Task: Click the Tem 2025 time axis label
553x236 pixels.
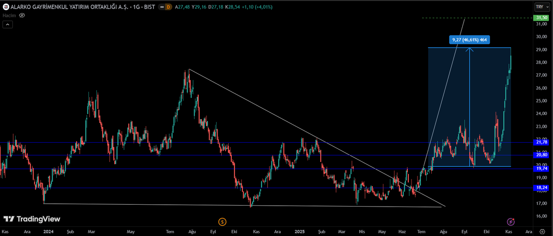Action: [x=421, y=232]
